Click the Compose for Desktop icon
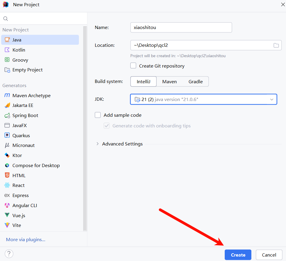The image size is (286, 261). coord(7,165)
